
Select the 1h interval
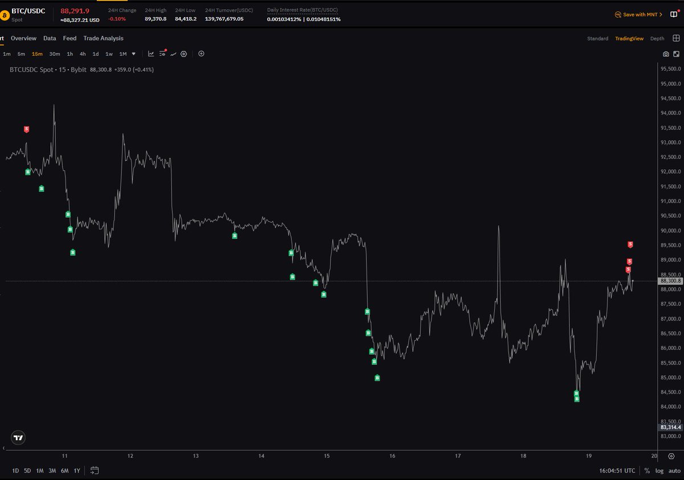[x=70, y=54]
